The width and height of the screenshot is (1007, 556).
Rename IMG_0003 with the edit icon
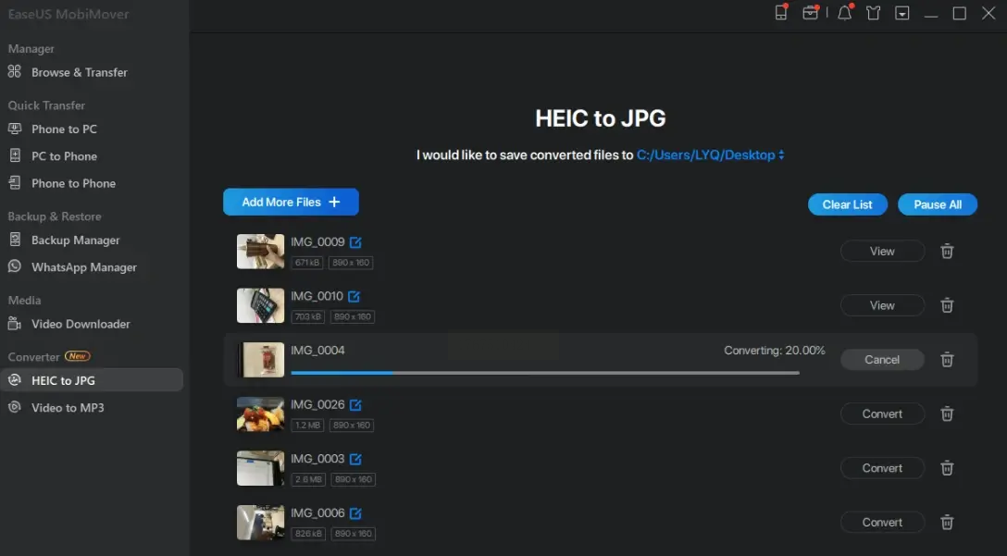tap(355, 459)
